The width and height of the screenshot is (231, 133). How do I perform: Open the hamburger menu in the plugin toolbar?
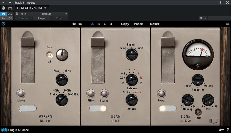(x=228, y=24)
